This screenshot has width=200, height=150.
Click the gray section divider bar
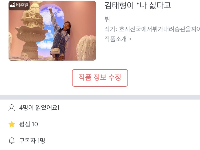click(x=100, y=97)
